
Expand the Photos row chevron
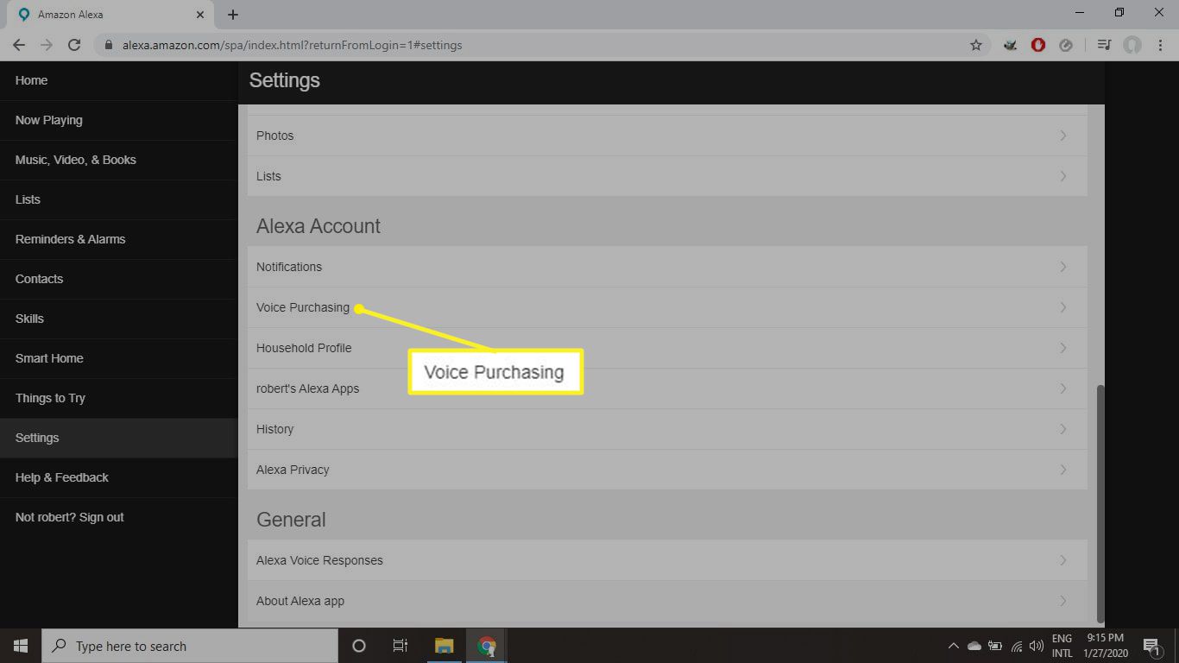click(1063, 136)
